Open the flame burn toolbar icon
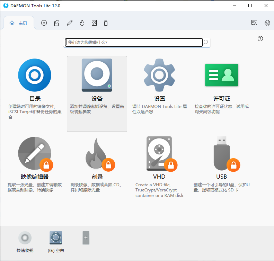This screenshot has height=261, width=274. (82, 23)
